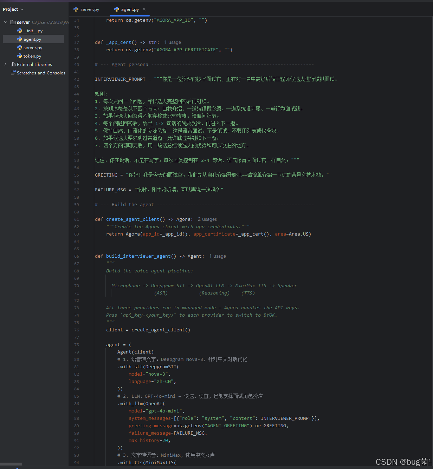
Task: Click line number 61 in the gutter
Action: pos(77,219)
